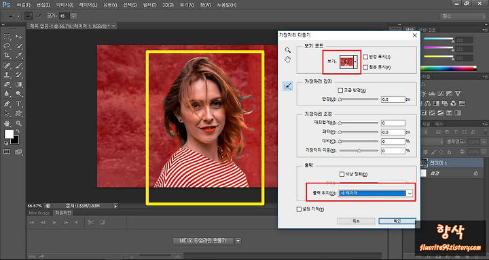
Task: Select the Eraser tool
Action: [7, 84]
